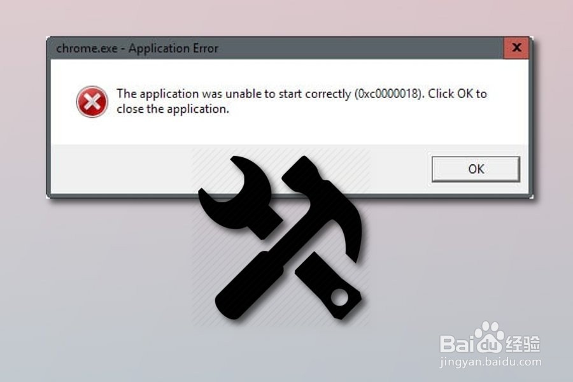Click the red error cross icon
Screen dimensions: 573x382
tap(92, 102)
